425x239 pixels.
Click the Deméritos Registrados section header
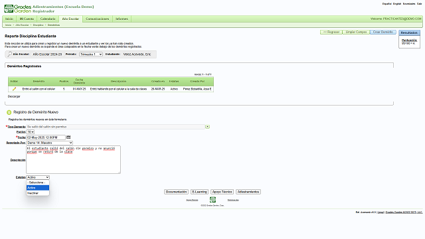(x=24, y=66)
